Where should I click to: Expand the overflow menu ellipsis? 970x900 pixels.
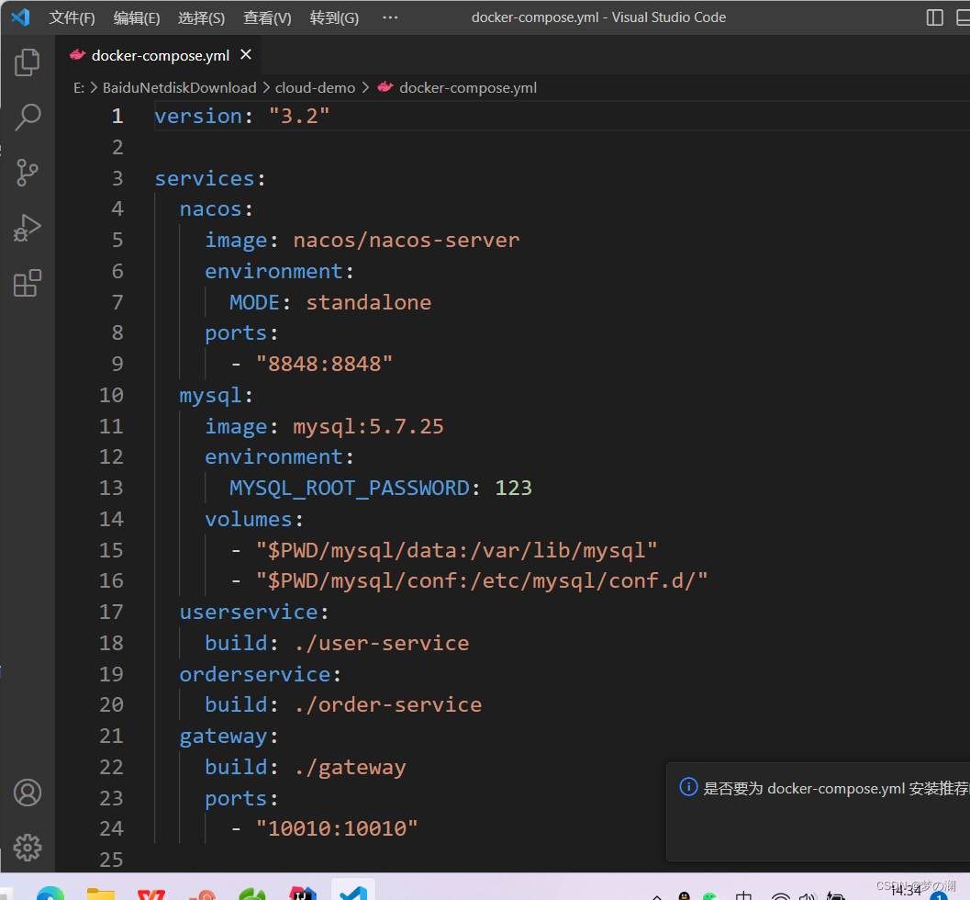[x=390, y=17]
